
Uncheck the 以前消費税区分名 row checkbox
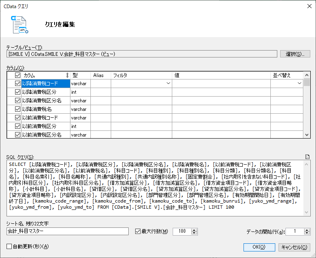[18, 135]
